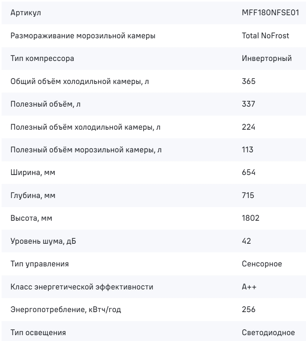306x341 pixels.
Task: Select the energy consumption value 256
Action: (x=248, y=309)
